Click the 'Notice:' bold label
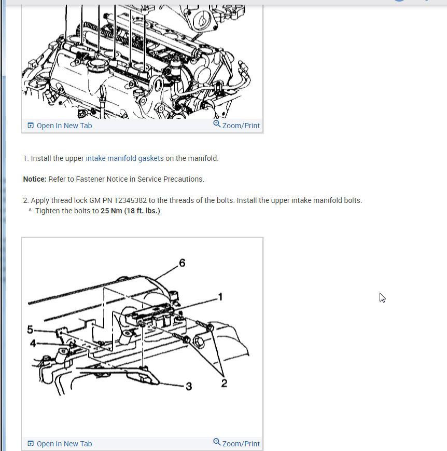The width and height of the screenshot is (447, 451). pyautogui.click(x=35, y=179)
